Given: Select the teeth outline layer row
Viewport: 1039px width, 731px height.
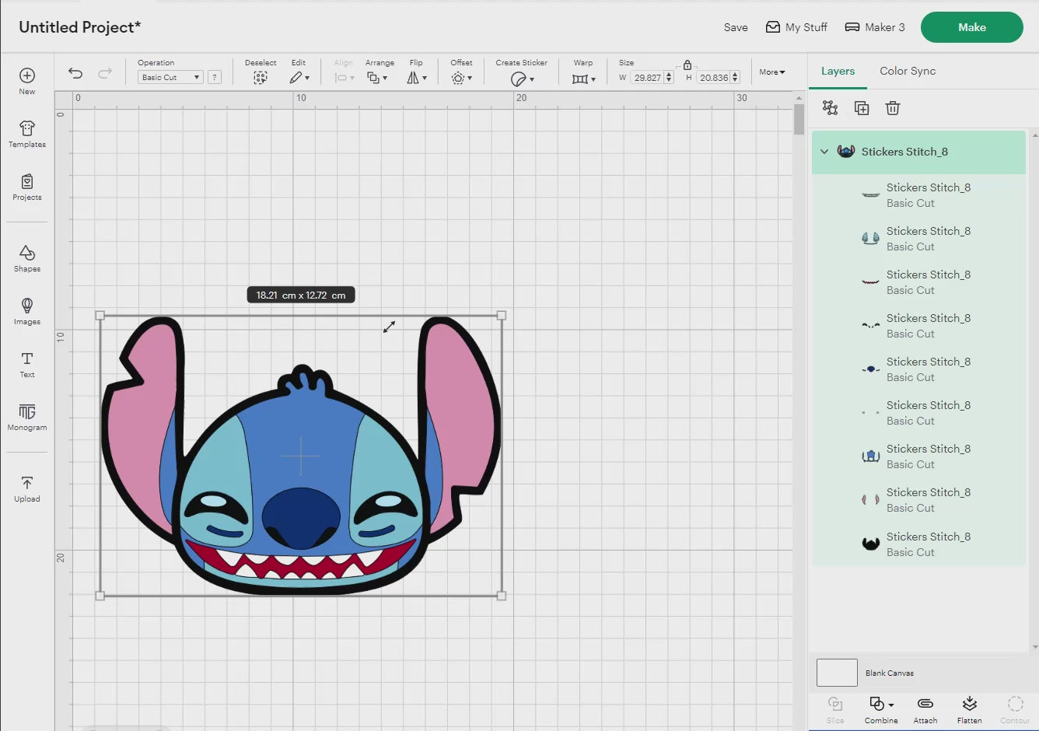Looking at the screenshot, I should [x=918, y=195].
